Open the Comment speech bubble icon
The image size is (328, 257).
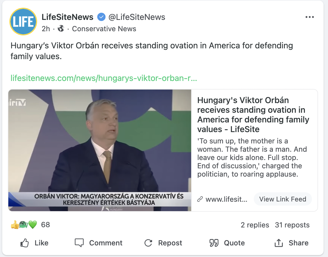[x=80, y=243]
